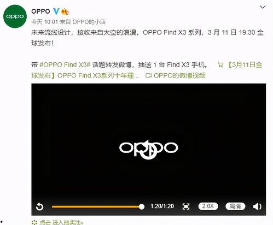The image size is (273, 225).
Task: Click the orange membership badge icon
Action: [65, 11]
